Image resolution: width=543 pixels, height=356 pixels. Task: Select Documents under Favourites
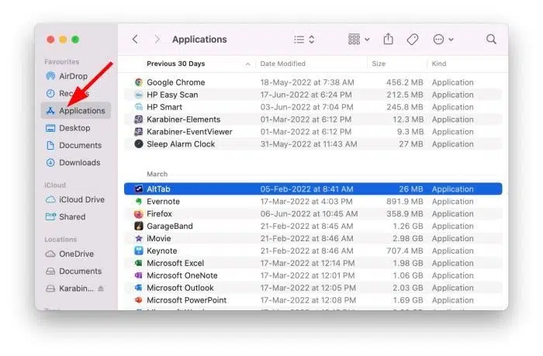pos(75,145)
